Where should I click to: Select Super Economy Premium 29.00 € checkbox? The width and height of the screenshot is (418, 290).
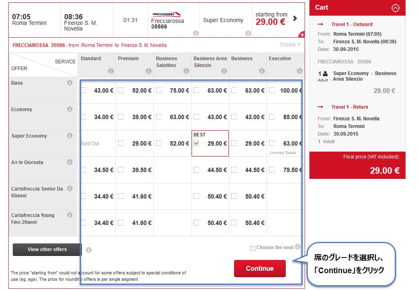pyautogui.click(x=121, y=143)
